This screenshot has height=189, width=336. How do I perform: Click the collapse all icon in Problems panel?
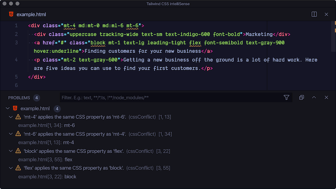(302, 97)
